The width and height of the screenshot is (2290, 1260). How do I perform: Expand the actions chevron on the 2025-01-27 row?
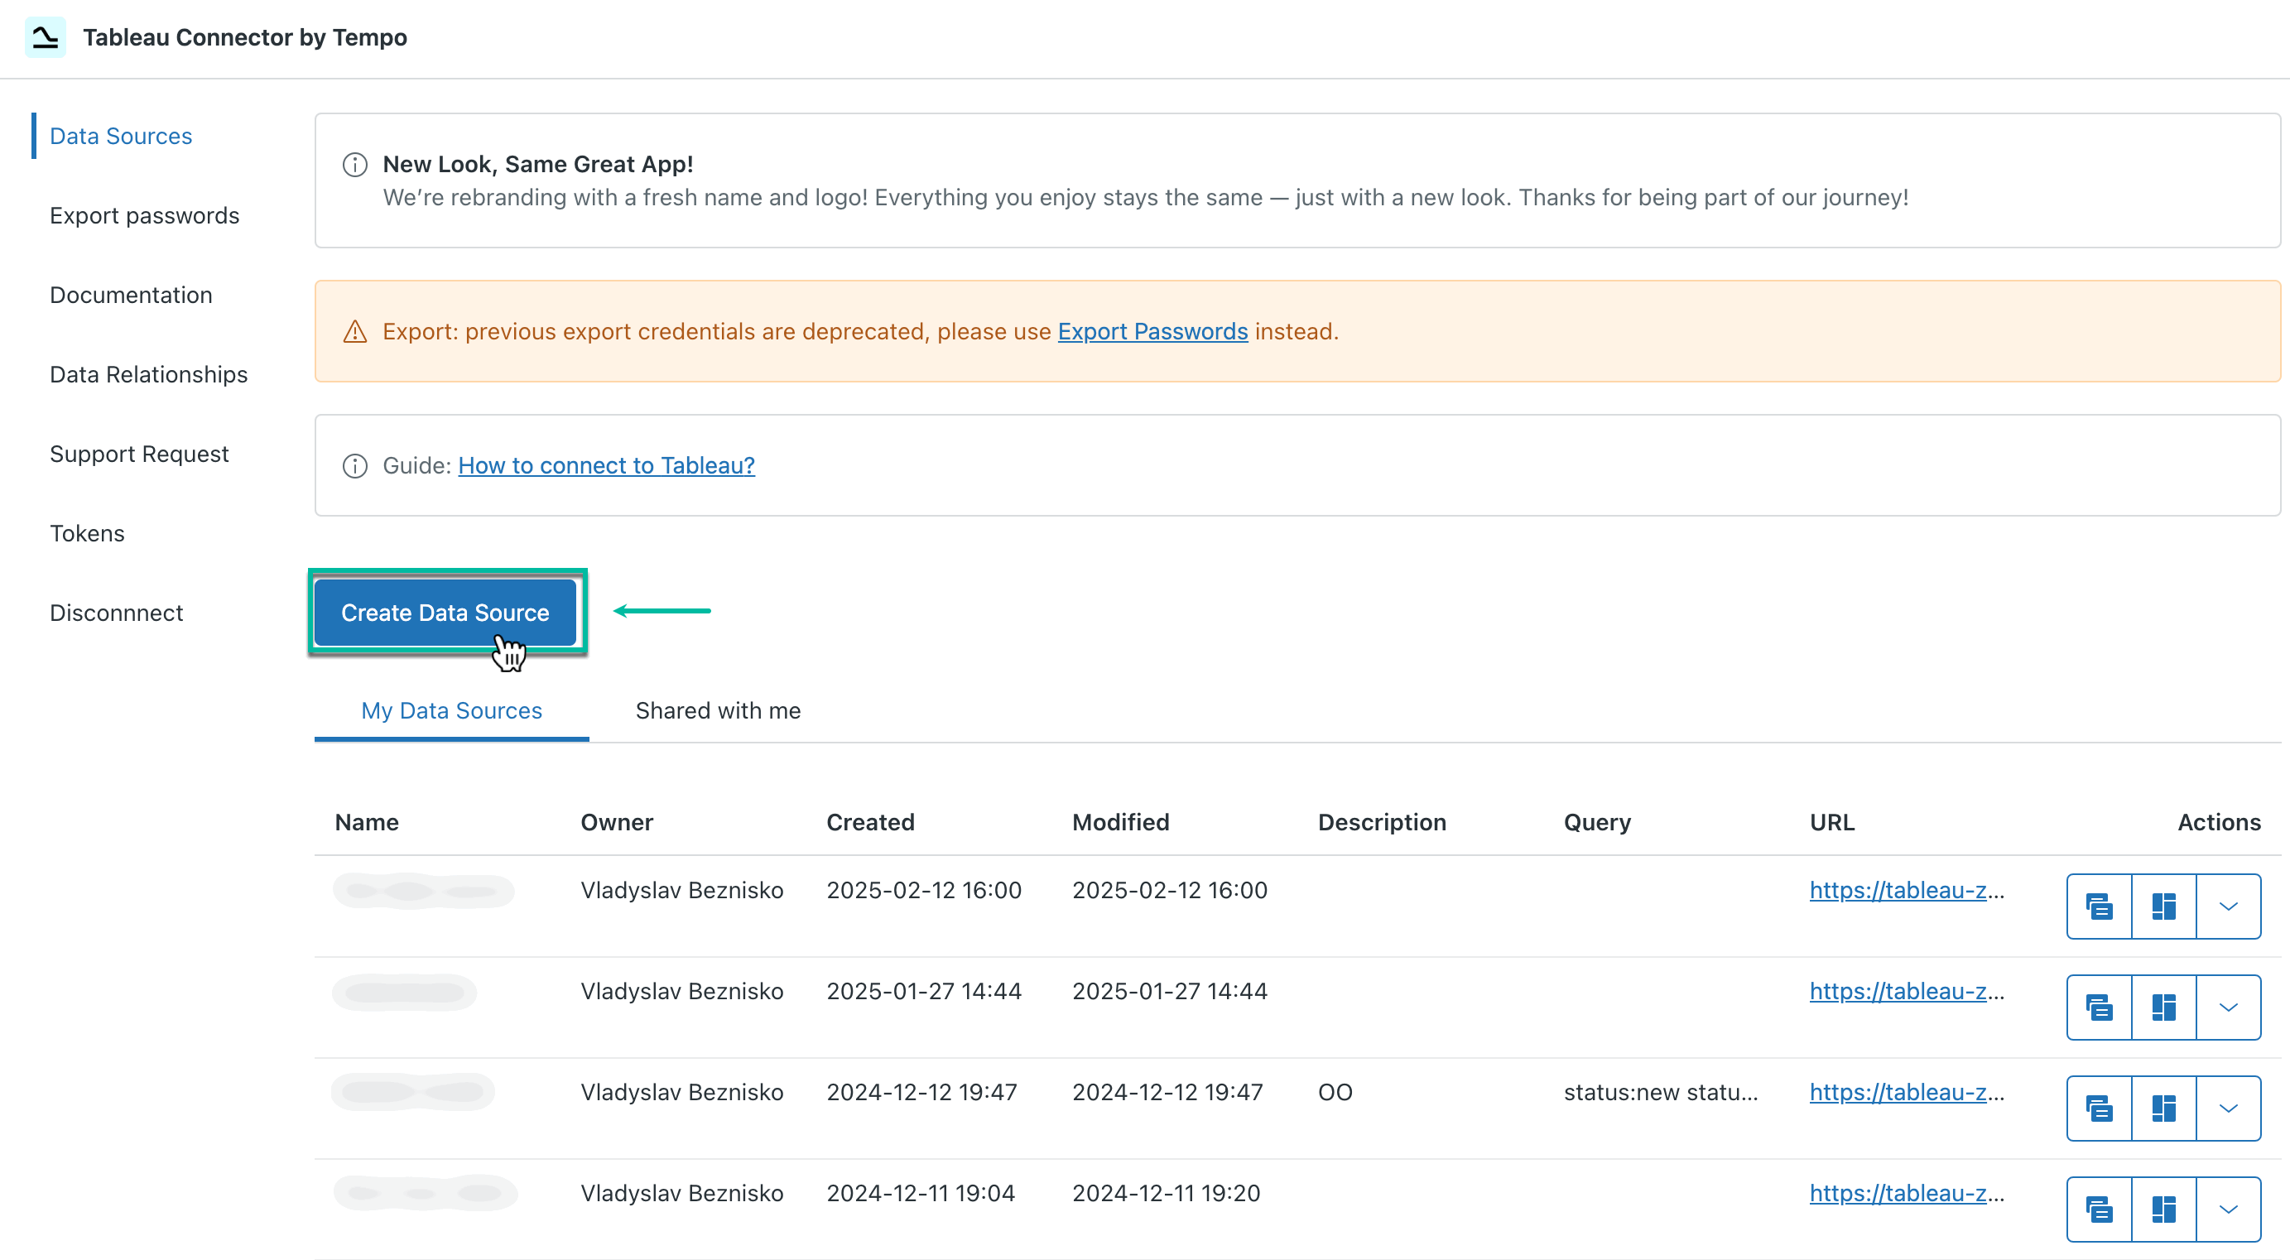tap(2228, 1007)
